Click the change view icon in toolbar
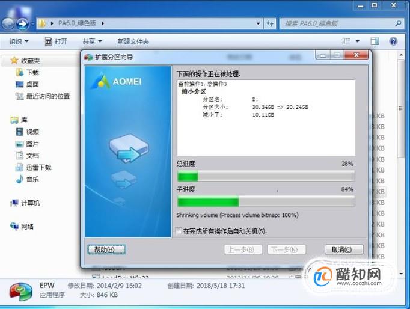Viewport: 410px width, 309px height. point(346,41)
